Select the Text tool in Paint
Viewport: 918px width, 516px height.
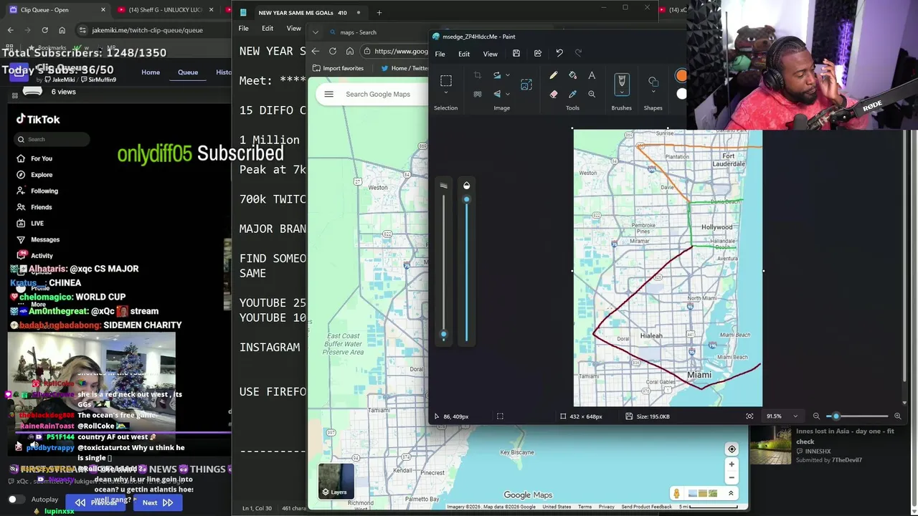tap(592, 75)
